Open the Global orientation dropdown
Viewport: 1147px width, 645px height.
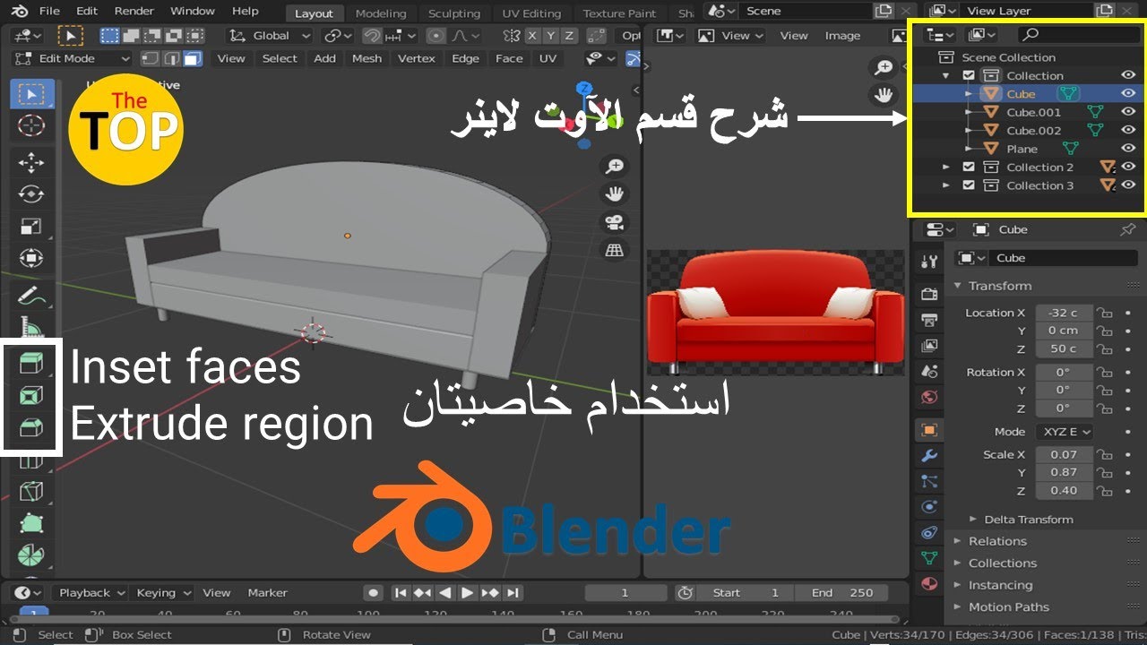tap(270, 36)
